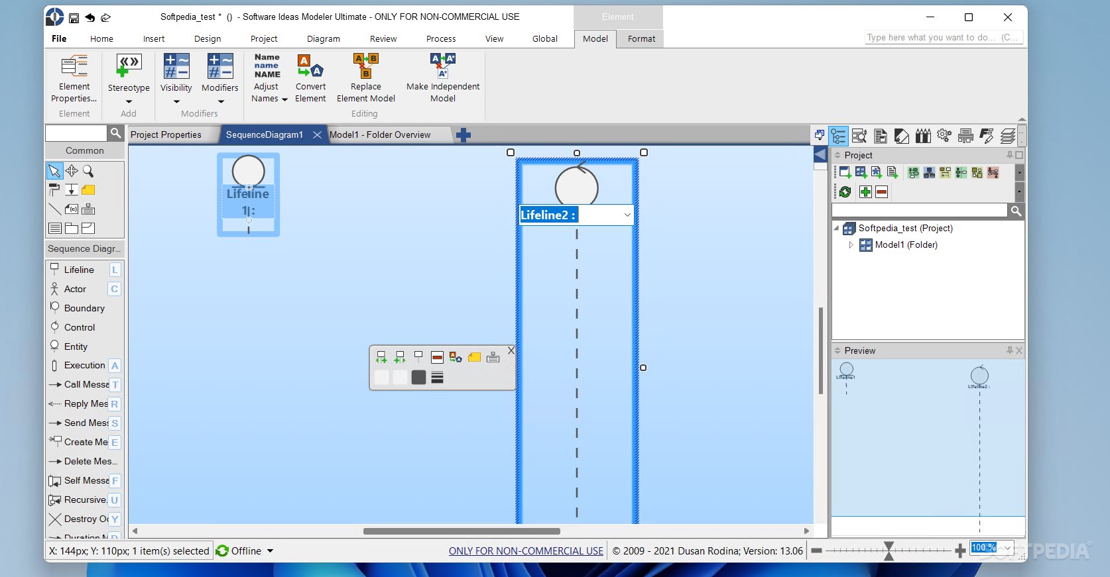This screenshot has width=1110, height=577.
Task: Open Element Properties in the ribbon
Action: 74,79
